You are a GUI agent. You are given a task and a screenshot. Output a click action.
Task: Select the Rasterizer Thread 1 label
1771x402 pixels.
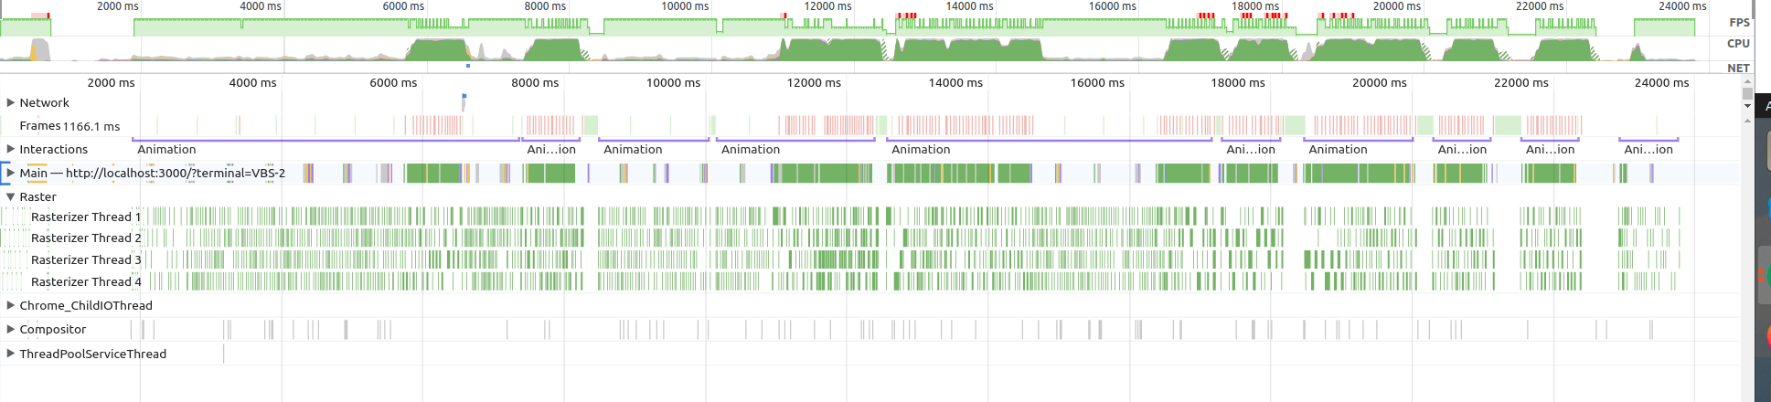pos(86,217)
